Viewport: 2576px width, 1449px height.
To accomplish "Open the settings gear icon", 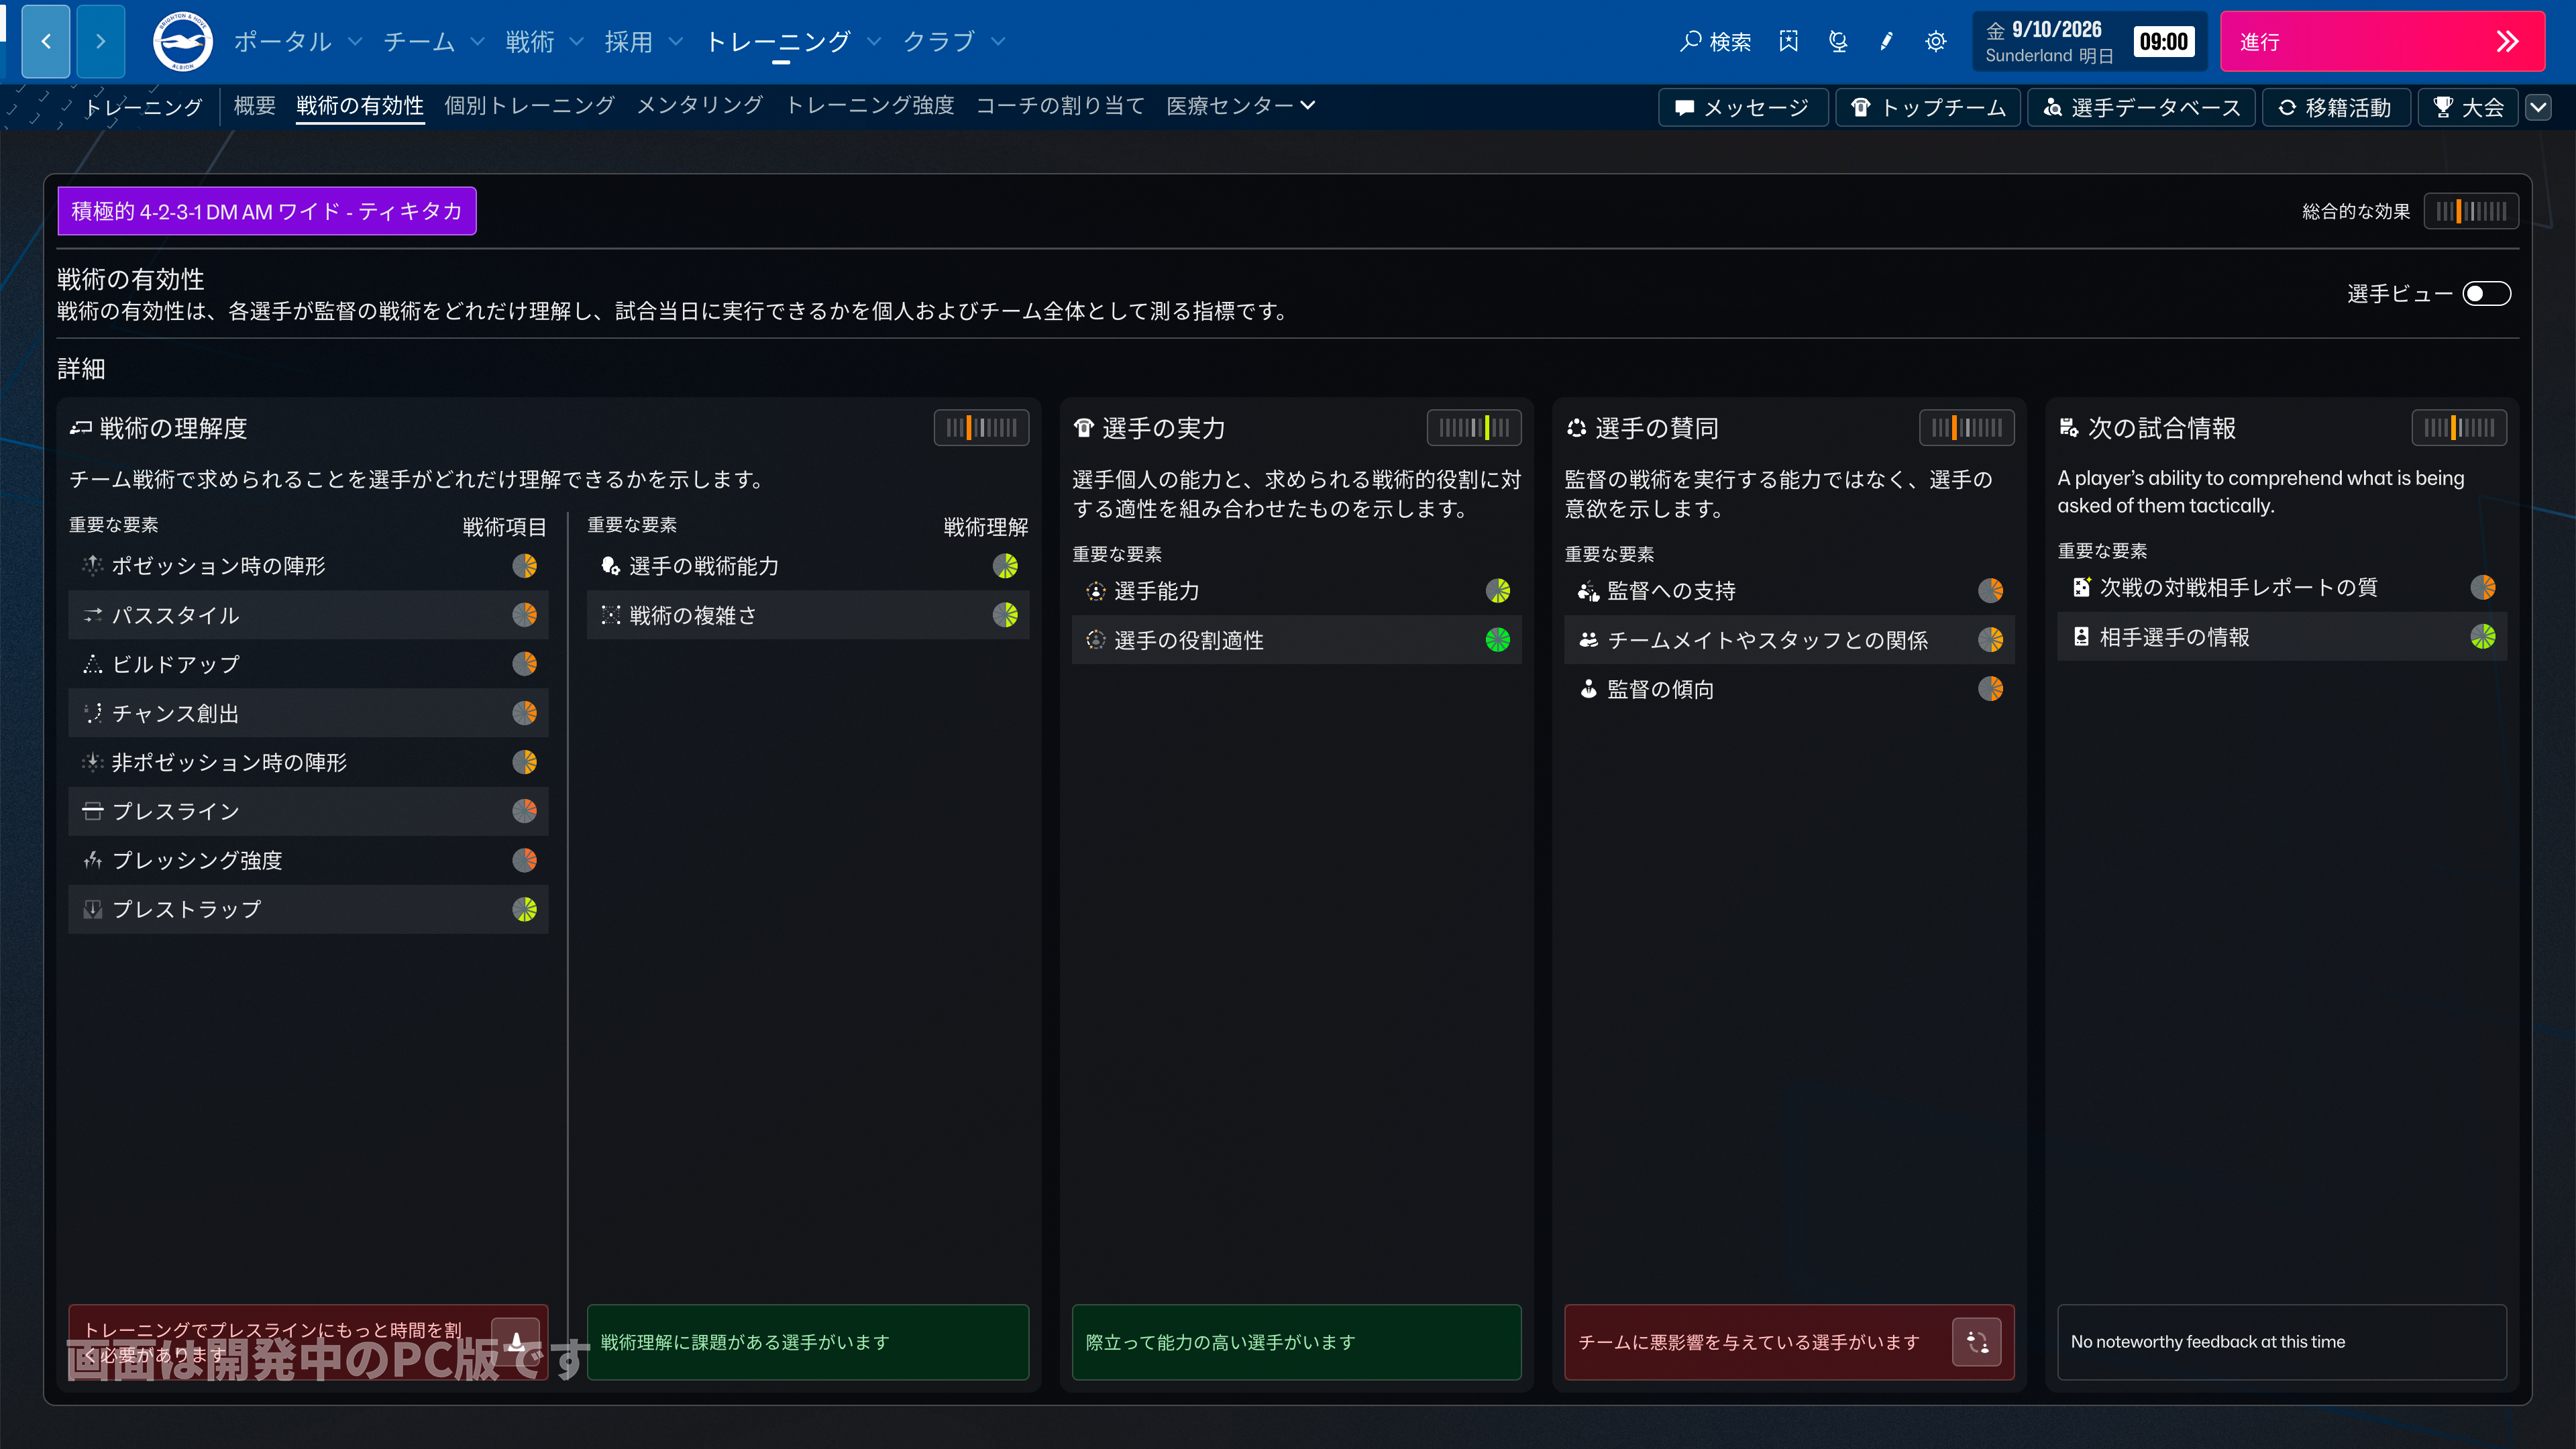I will coord(1936,41).
